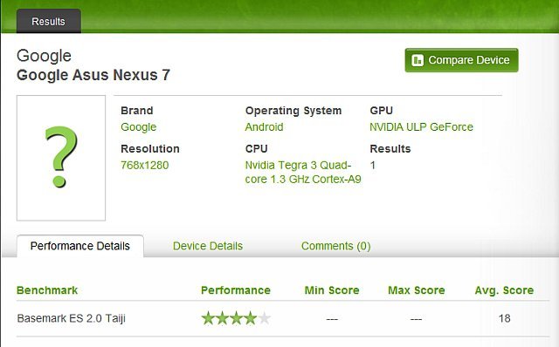
Task: Switch to the Comments (0) tab
Action: click(335, 246)
